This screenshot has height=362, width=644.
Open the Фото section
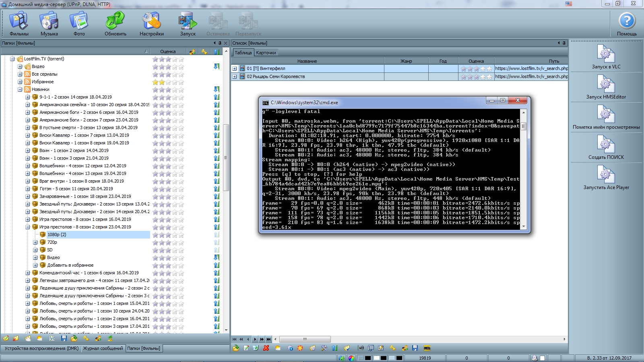click(x=79, y=24)
